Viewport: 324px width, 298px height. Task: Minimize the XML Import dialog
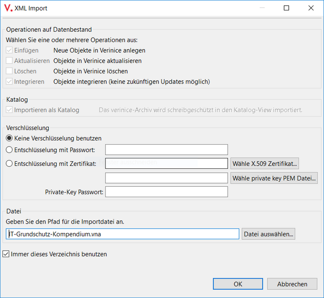click(262, 8)
